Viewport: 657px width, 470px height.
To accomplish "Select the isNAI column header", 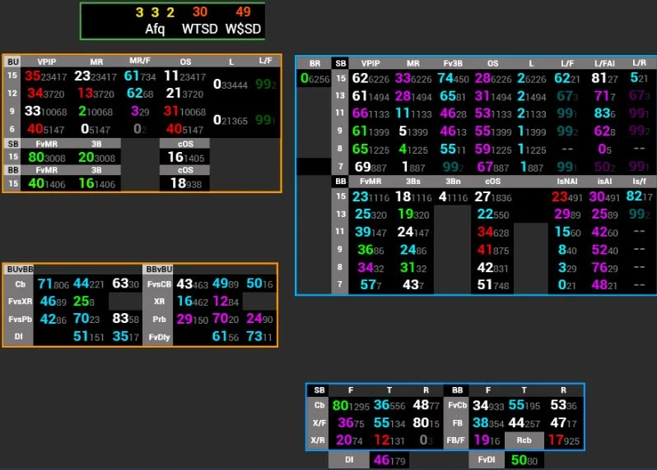I will pos(566,182).
